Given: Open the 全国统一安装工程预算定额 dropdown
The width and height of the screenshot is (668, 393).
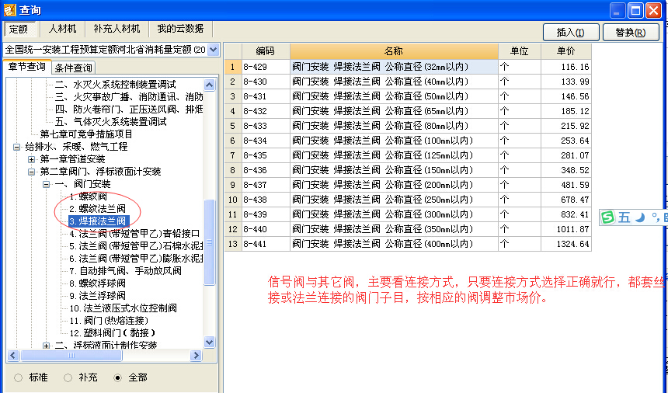Looking at the screenshot, I should tap(214, 50).
